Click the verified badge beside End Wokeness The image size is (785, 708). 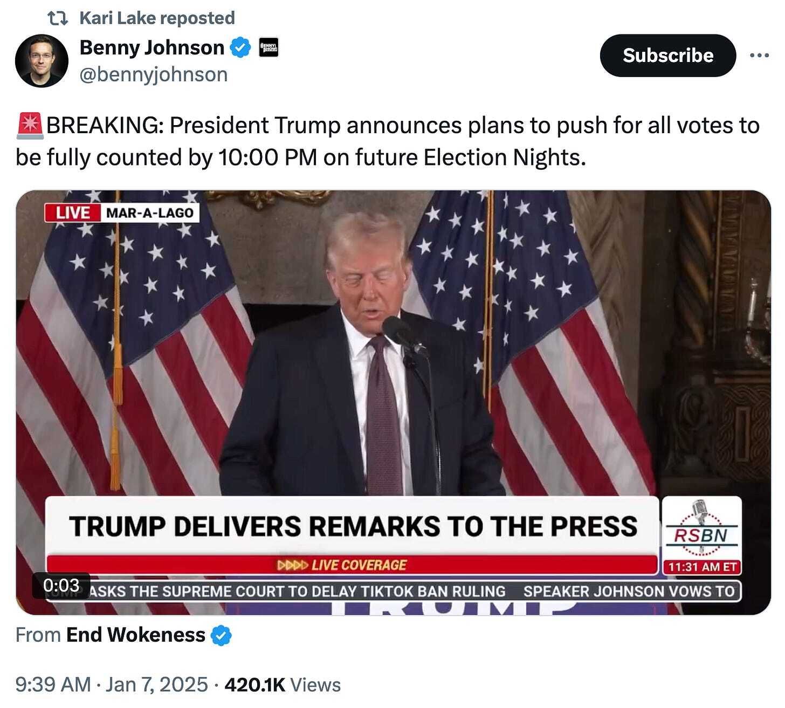[x=221, y=636]
